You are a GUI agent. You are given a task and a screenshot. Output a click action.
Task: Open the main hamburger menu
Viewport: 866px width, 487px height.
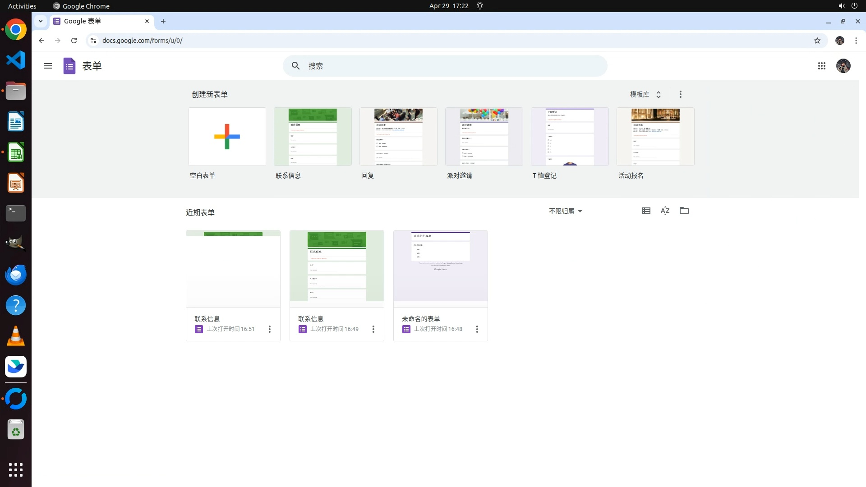pyautogui.click(x=48, y=66)
